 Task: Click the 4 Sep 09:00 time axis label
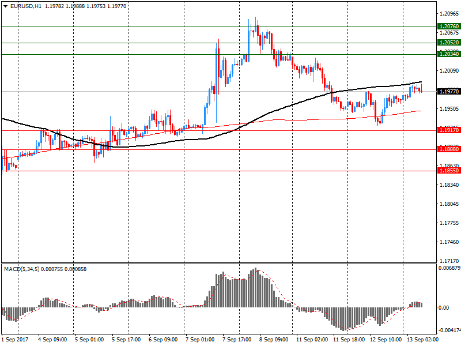[x=52, y=340]
